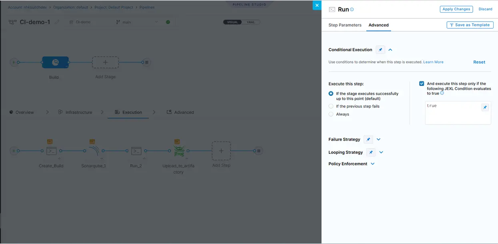The image size is (498, 244).
Task: Select the JFrog Upload_to_artifactory step
Action: point(179,151)
